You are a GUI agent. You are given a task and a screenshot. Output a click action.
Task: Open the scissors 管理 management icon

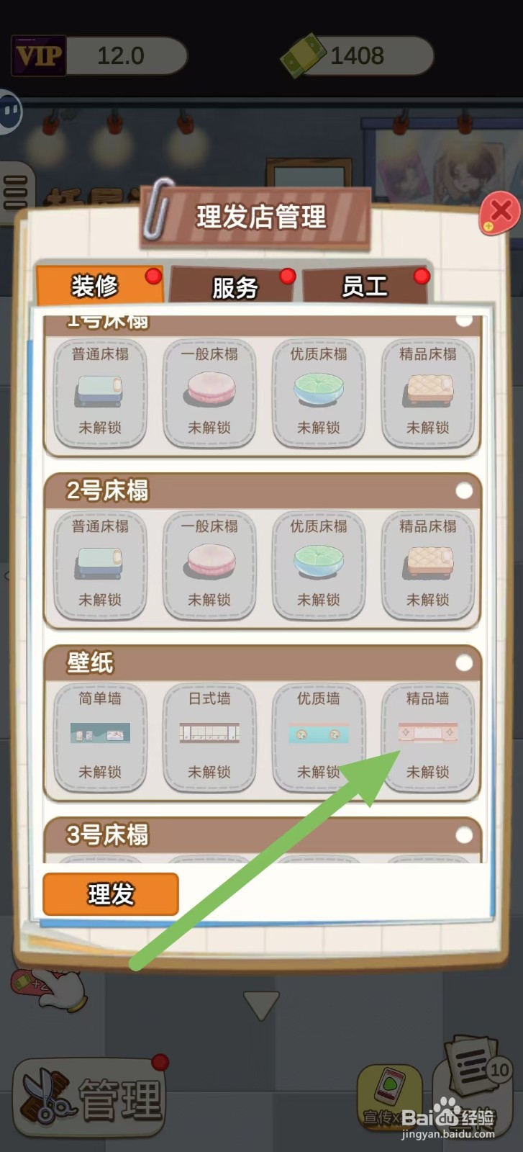click(90, 1097)
